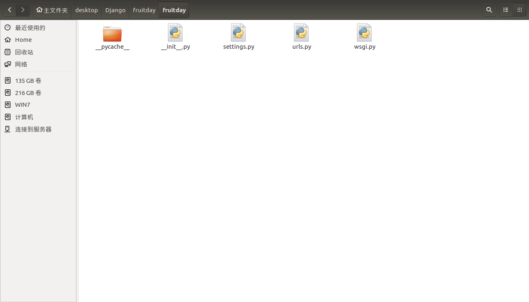The image size is (529, 302).
Task: Open 回收站 in the sidebar
Action: click(x=38, y=52)
